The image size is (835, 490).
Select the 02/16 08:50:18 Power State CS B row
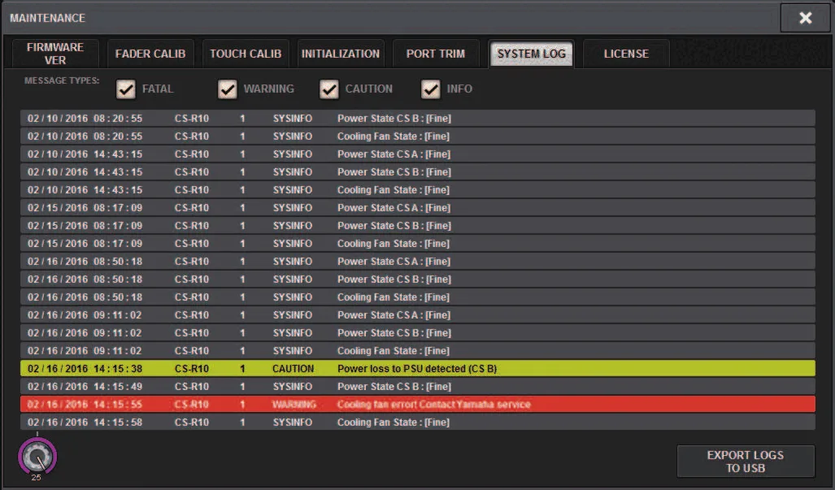pyautogui.click(x=418, y=279)
